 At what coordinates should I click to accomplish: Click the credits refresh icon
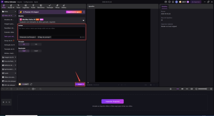pos(31,84)
